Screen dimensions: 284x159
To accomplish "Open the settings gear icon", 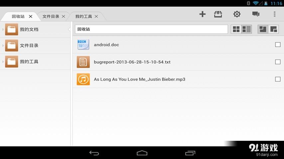I will [x=237, y=14].
